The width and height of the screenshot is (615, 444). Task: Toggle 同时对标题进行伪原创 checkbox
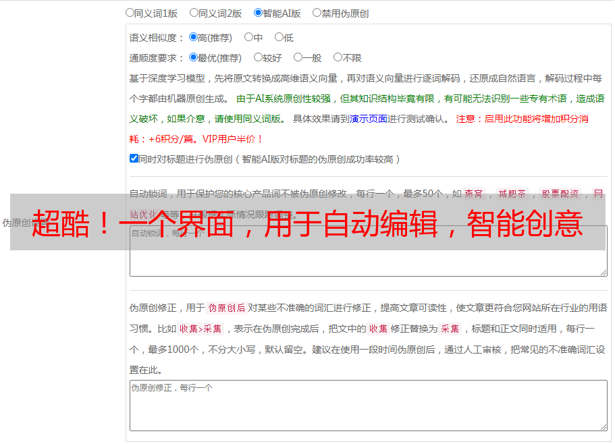[134, 159]
